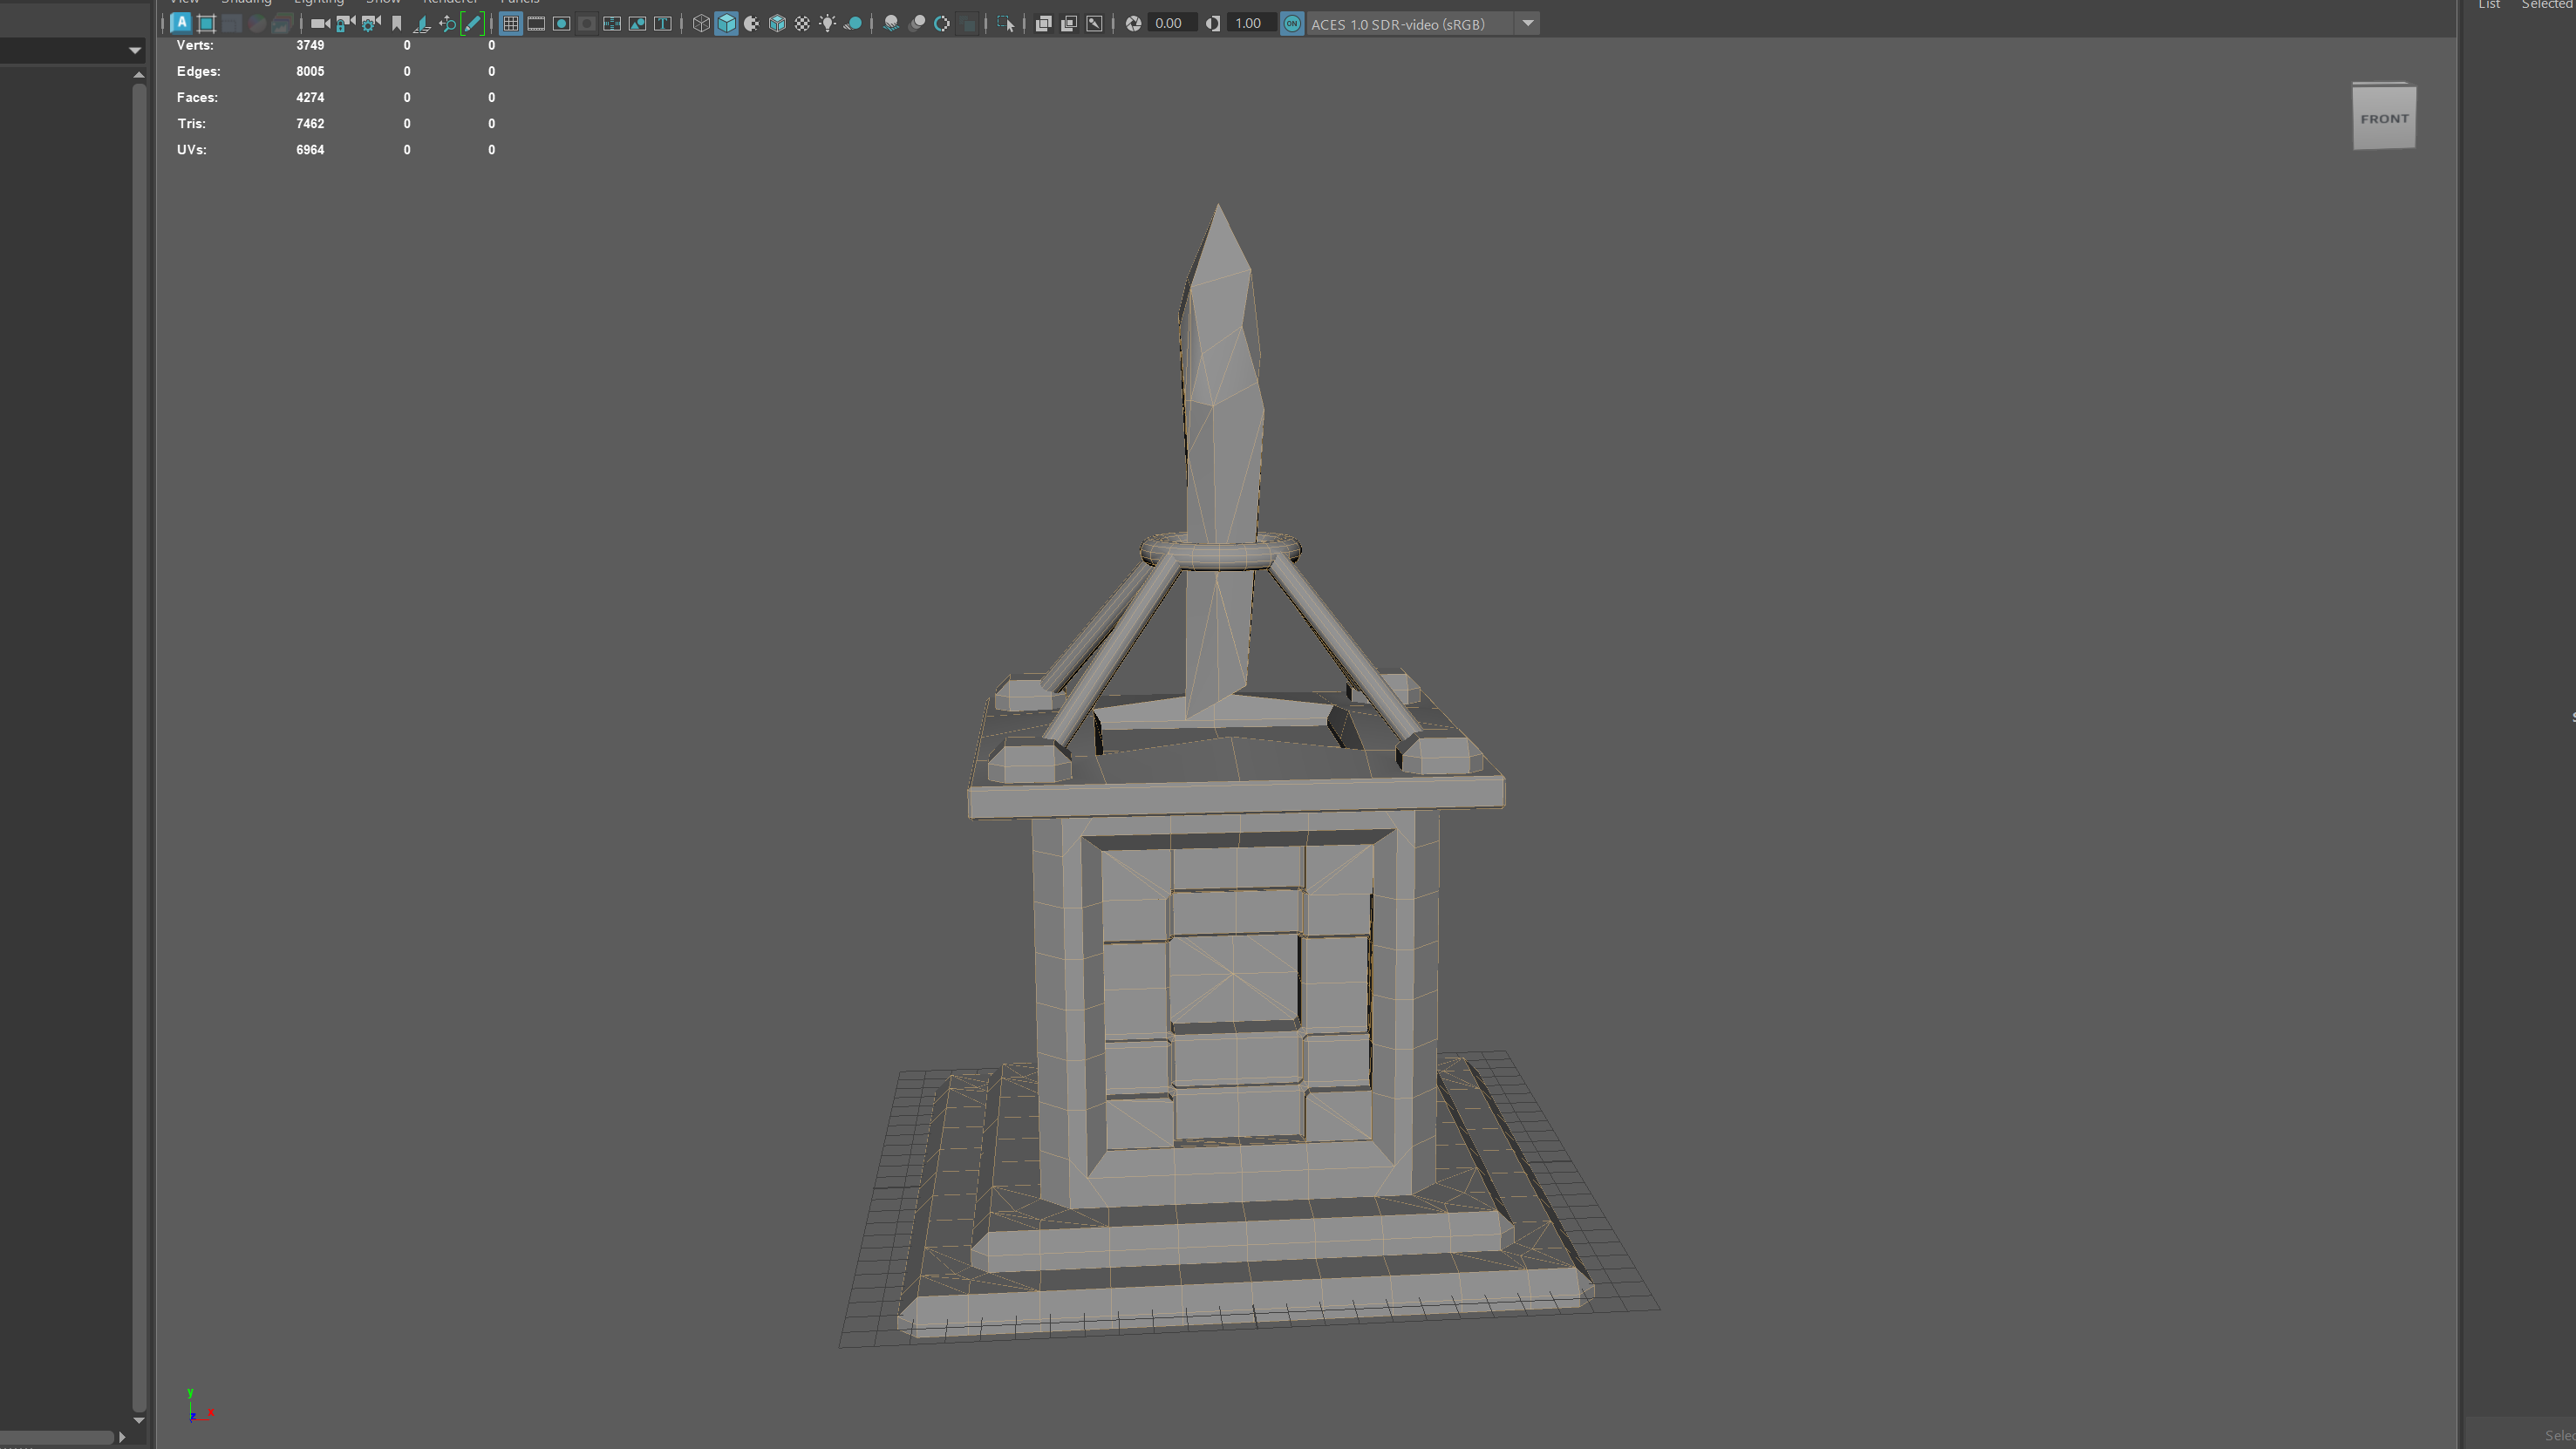
Task: Activate the Grease Pencil tool
Action: click(472, 23)
